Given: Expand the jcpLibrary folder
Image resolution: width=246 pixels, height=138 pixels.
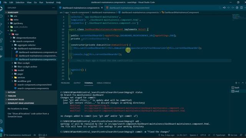Looking at the screenshot, I should (x=31, y=23).
